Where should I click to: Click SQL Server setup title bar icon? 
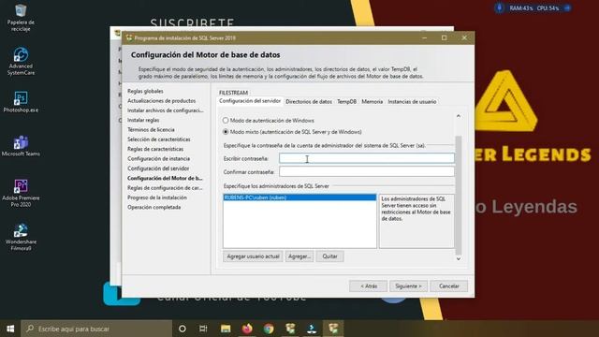129,37
